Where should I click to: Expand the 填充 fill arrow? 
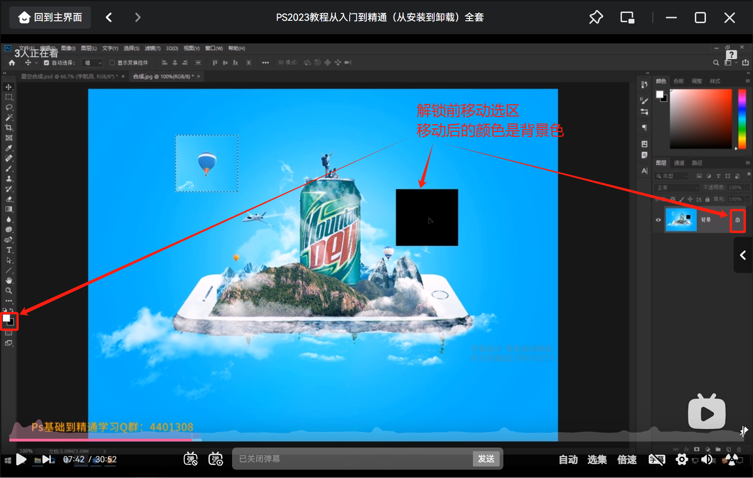[747, 200]
